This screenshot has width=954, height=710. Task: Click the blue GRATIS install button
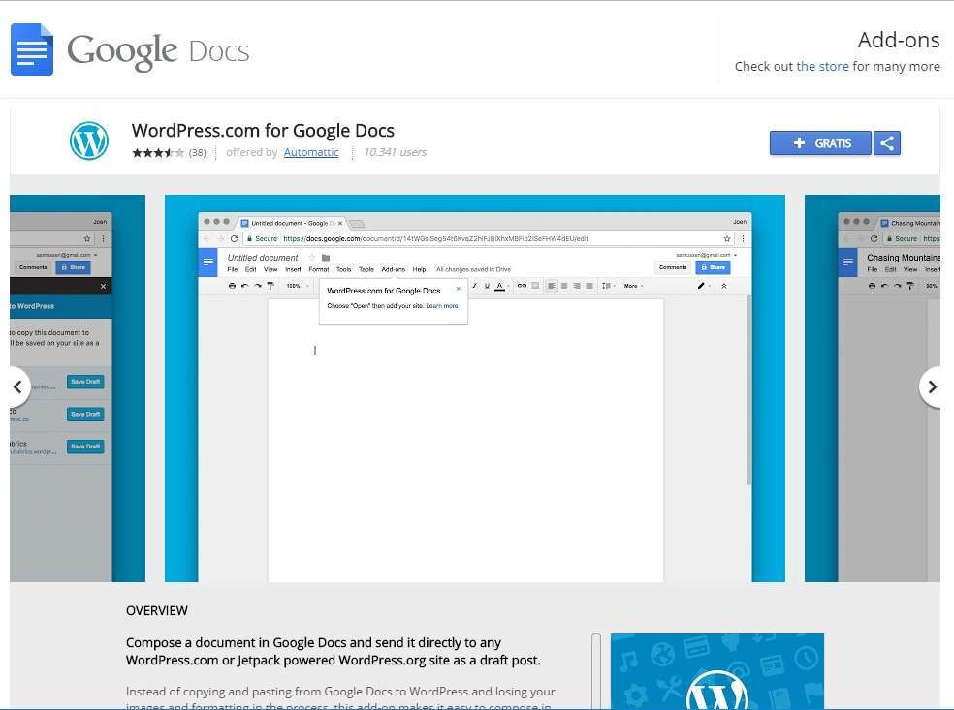(820, 143)
